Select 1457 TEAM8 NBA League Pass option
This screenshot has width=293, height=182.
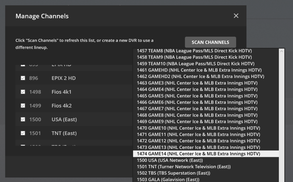pos(206,51)
